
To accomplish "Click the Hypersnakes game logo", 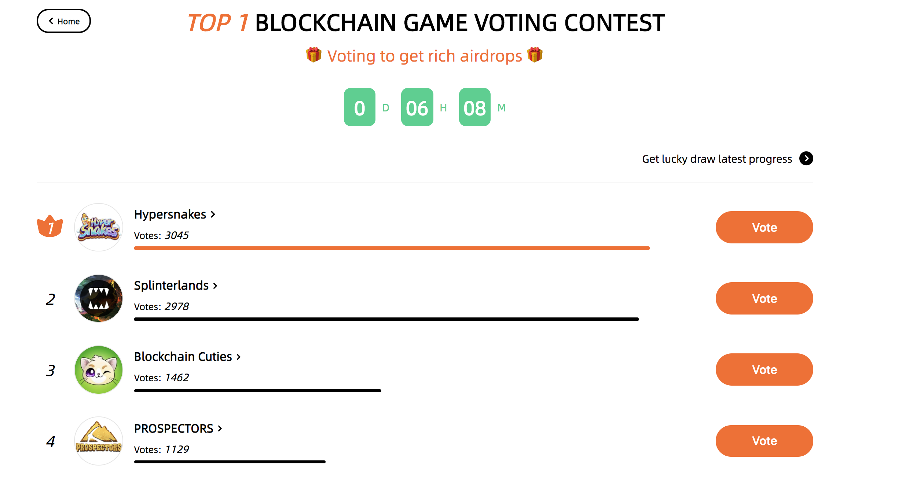I will click(x=99, y=227).
